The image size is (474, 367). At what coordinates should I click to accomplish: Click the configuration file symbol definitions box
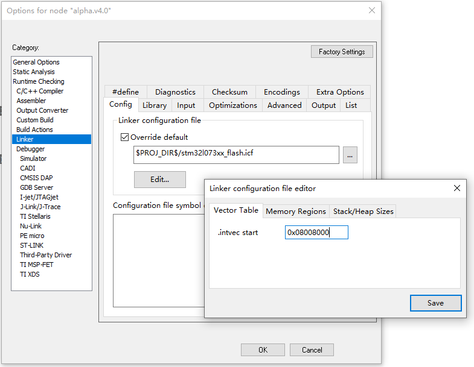(x=159, y=260)
